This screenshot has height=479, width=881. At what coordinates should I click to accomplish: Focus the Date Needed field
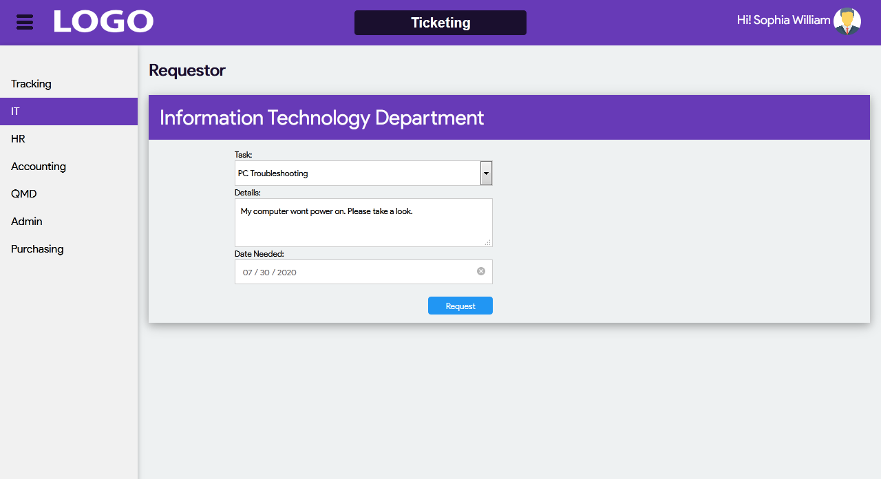click(x=351, y=272)
